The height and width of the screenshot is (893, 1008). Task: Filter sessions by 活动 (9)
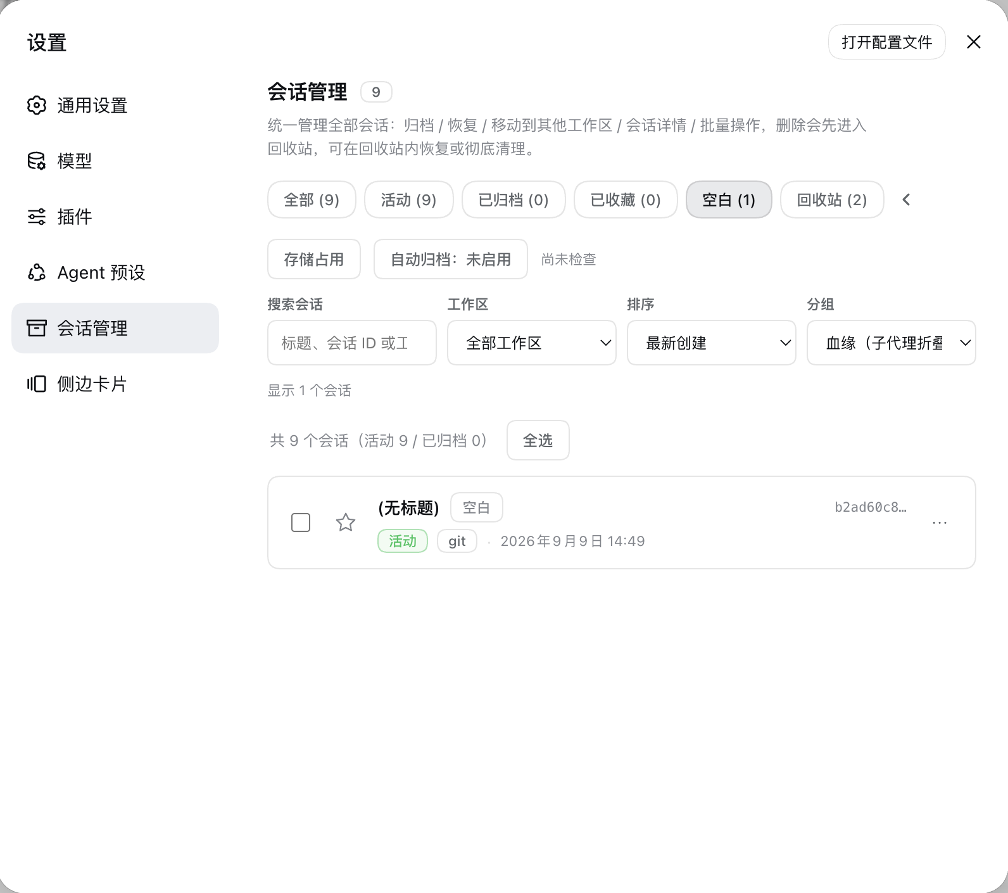[x=409, y=199]
